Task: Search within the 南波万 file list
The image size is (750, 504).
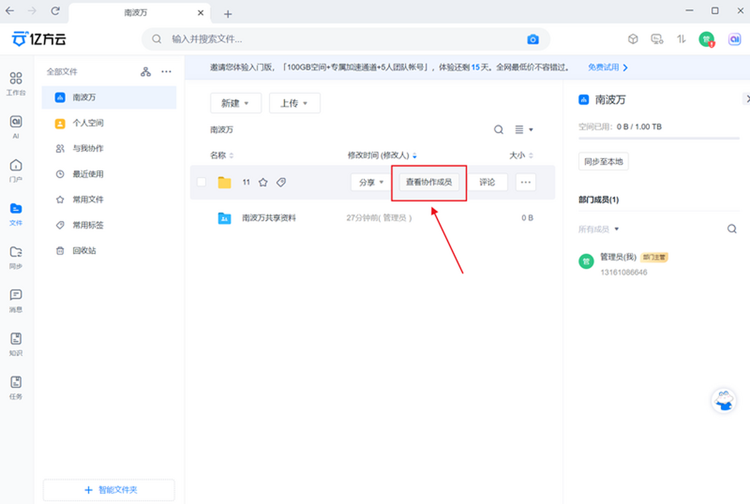Action: click(x=499, y=130)
